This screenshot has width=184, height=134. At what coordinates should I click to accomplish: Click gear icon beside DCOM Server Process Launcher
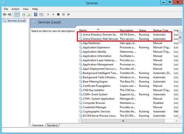click(x=80, y=116)
